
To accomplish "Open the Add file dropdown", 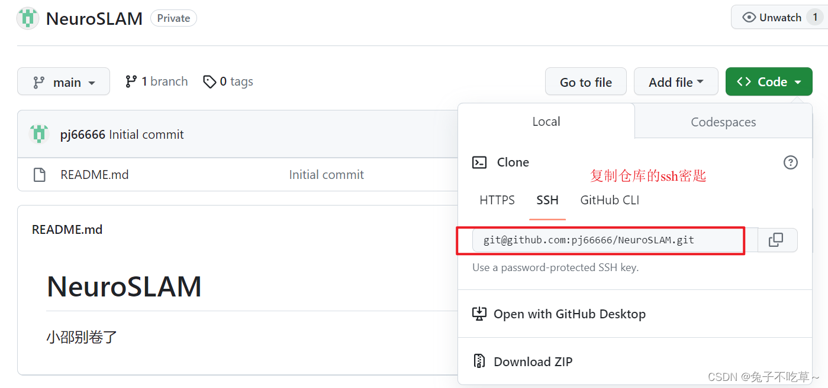I will tap(676, 81).
